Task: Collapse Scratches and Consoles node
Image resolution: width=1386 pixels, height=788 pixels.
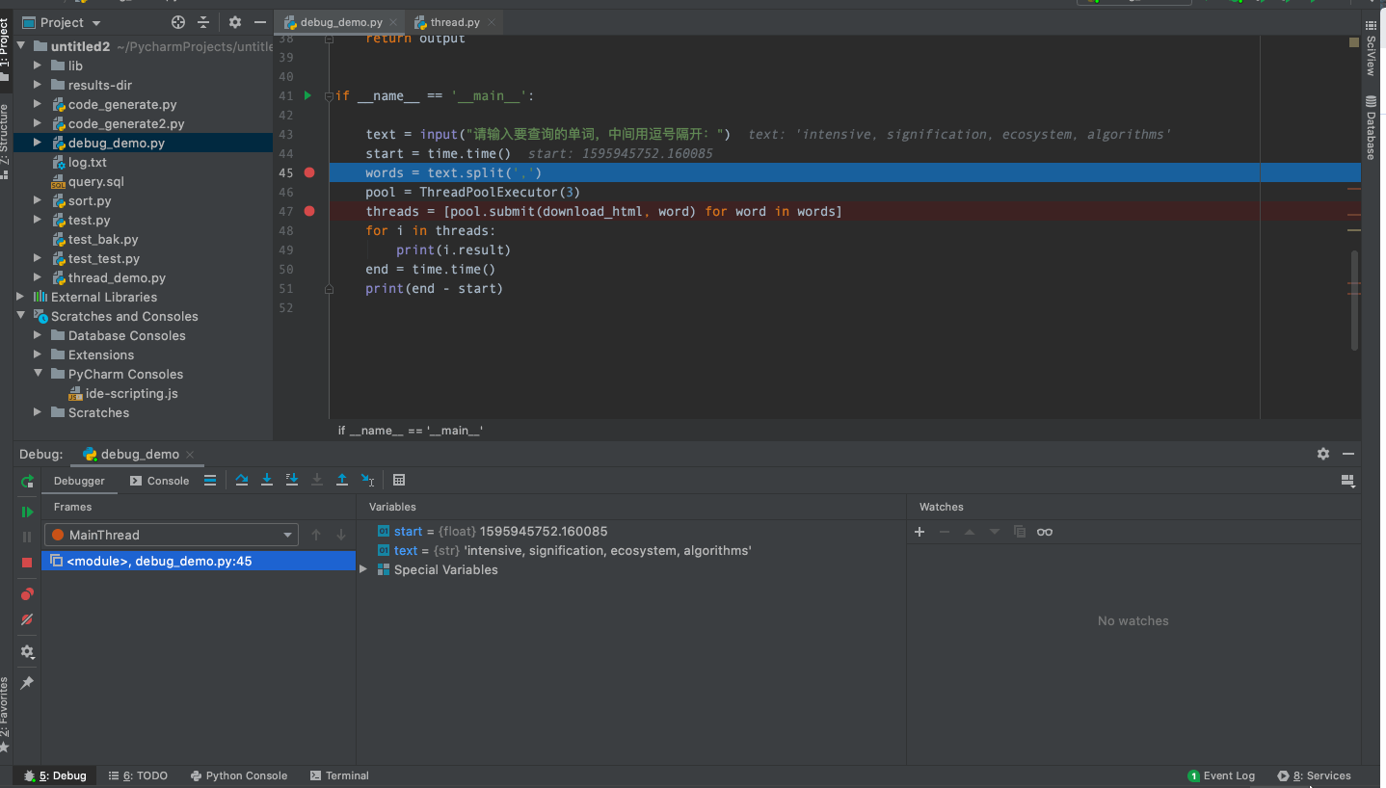Action: pyautogui.click(x=20, y=316)
